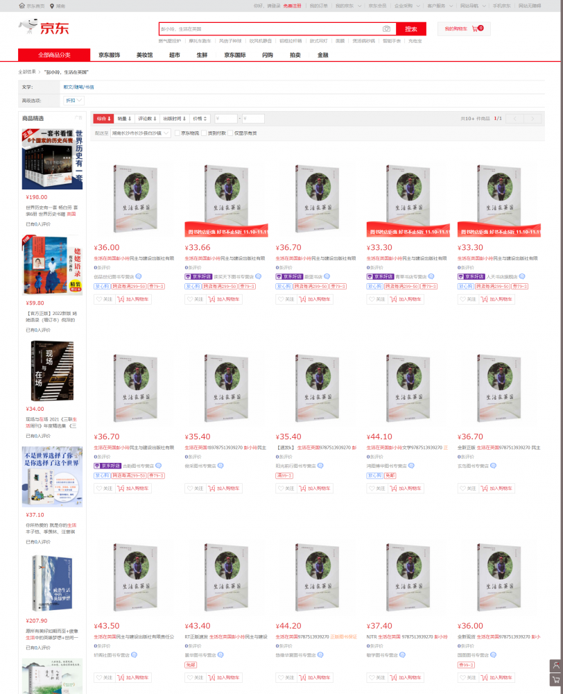
Task: Open the delivery address dropdown 湖南长沙市
Action: tap(141, 133)
